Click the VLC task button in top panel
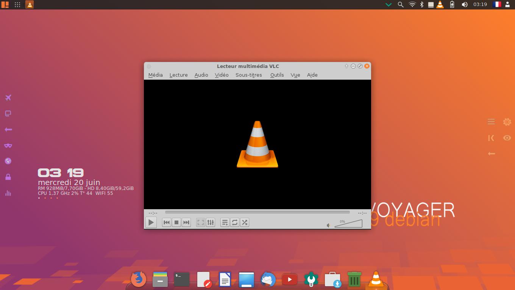515x290 pixels. click(30, 5)
